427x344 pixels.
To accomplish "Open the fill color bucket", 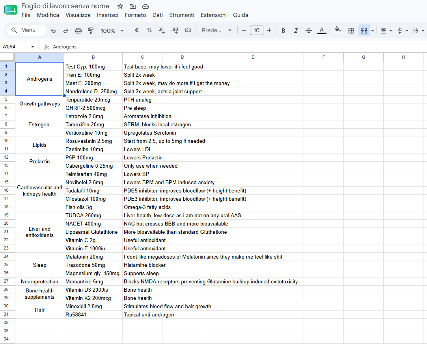I will point(337,30).
